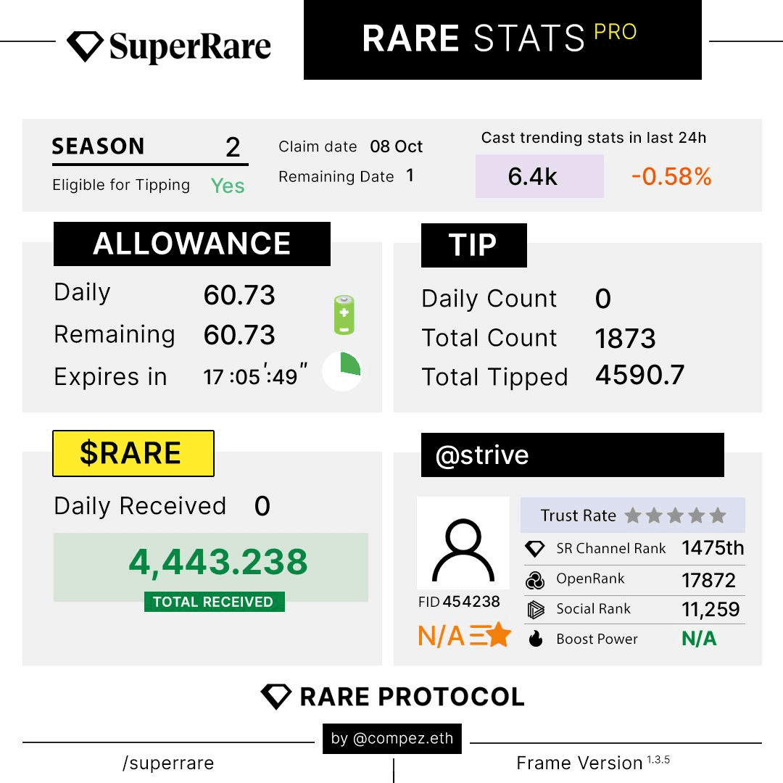Screen dimensions: 783x783
Task: Click the @strive username banner
Action: [x=572, y=455]
